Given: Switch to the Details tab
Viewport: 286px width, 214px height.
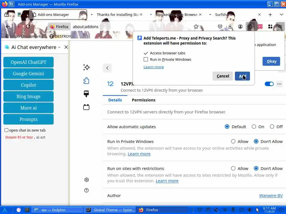Looking at the screenshot, I should point(115,100).
